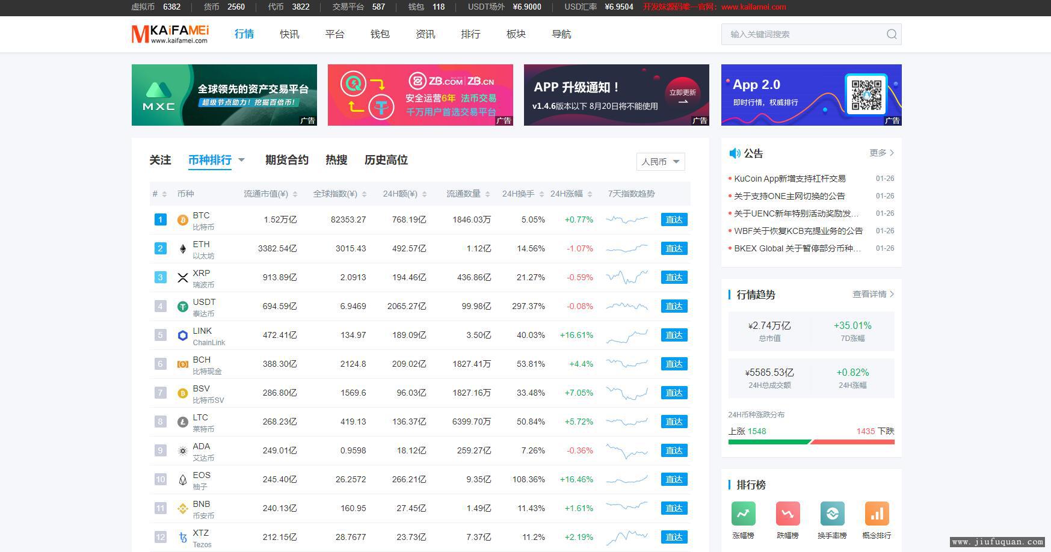Sort by the # rank column
This screenshot has width=1051, height=552.
point(159,194)
